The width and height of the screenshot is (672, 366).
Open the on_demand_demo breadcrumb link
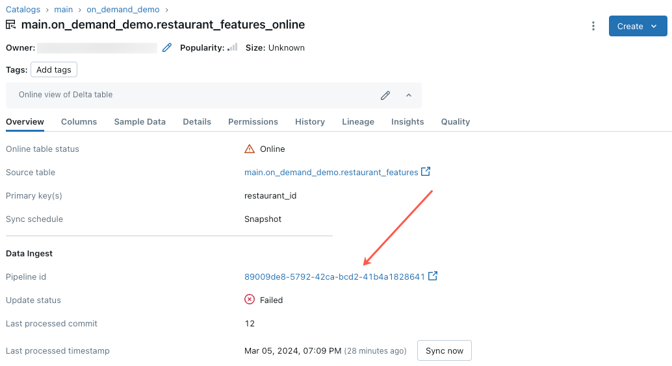coord(123,10)
